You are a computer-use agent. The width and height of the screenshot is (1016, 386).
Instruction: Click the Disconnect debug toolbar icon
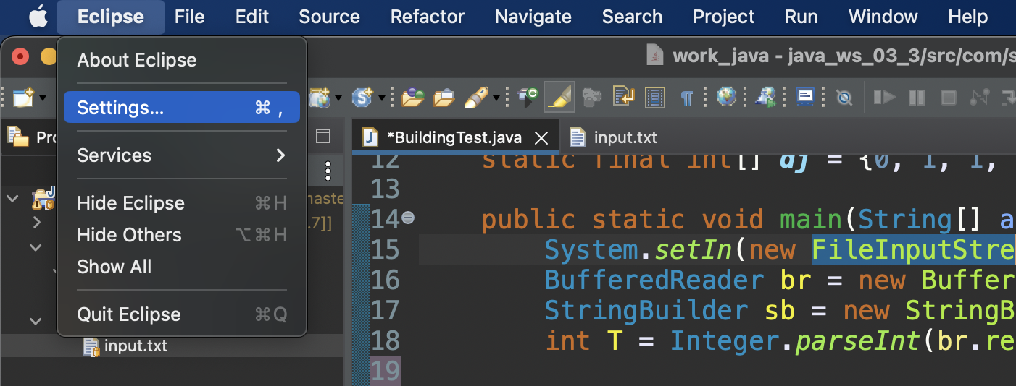tap(979, 97)
